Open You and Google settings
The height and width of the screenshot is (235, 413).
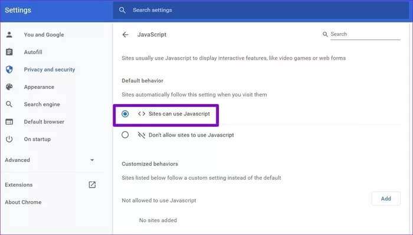pos(44,35)
